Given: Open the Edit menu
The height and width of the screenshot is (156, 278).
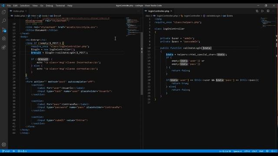Looking at the screenshot, I should pos(15,6).
